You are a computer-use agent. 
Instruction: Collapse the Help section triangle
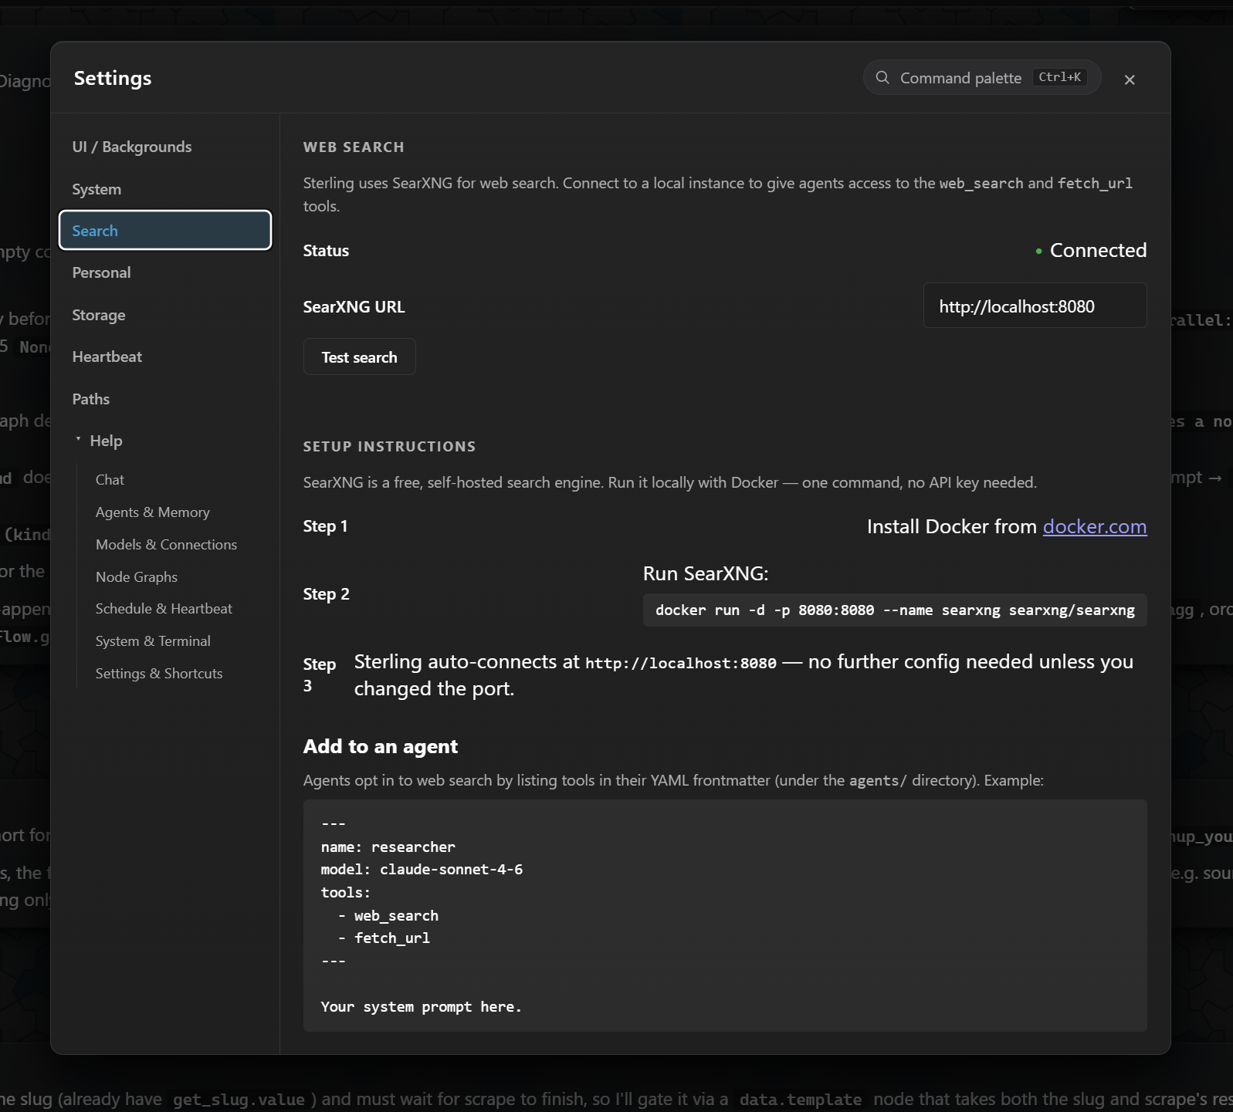(x=78, y=440)
